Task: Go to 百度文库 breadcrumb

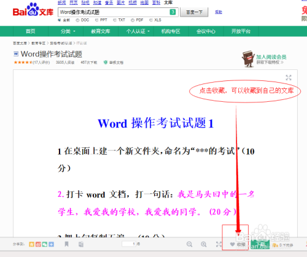Action: [20, 43]
